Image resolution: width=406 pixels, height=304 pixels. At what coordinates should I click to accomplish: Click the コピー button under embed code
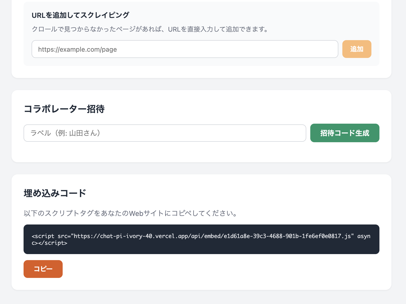click(43, 269)
